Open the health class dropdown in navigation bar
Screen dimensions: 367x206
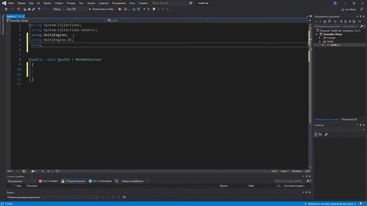(157, 21)
